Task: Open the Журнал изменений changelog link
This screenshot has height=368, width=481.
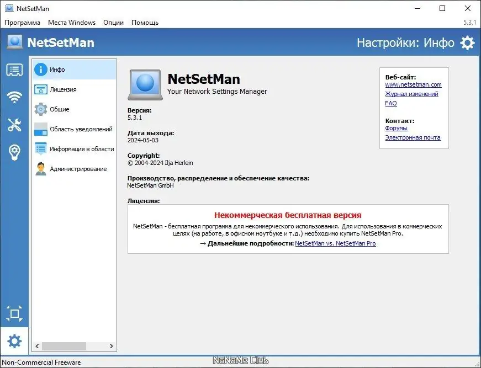Action: pos(411,94)
